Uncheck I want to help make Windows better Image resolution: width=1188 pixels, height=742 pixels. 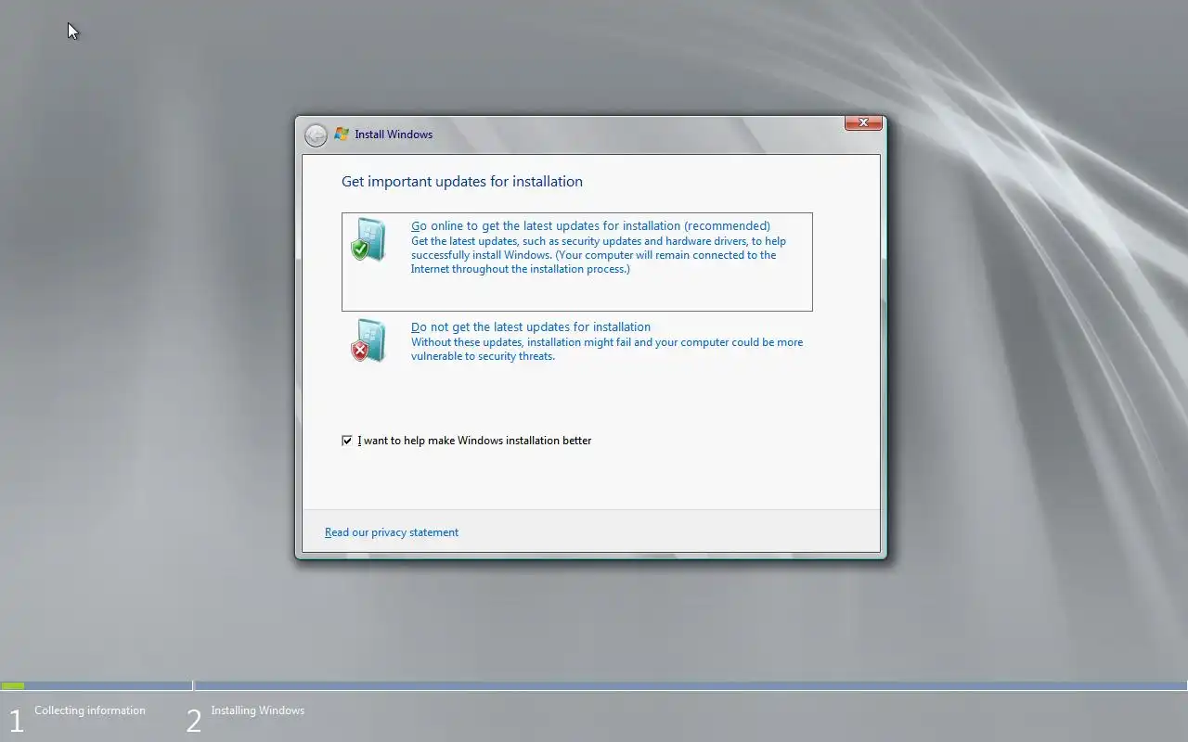pos(347,441)
